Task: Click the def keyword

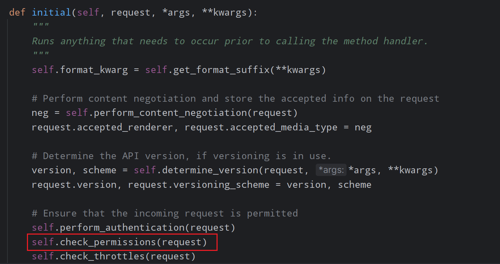Action: (18, 12)
